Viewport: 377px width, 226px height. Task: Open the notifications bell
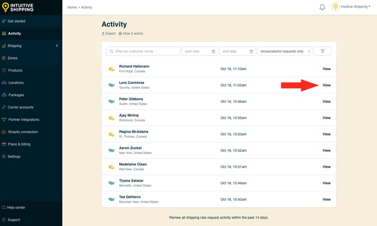point(322,7)
